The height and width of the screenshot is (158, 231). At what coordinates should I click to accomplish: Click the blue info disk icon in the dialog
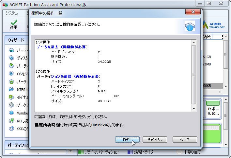click(x=190, y=26)
